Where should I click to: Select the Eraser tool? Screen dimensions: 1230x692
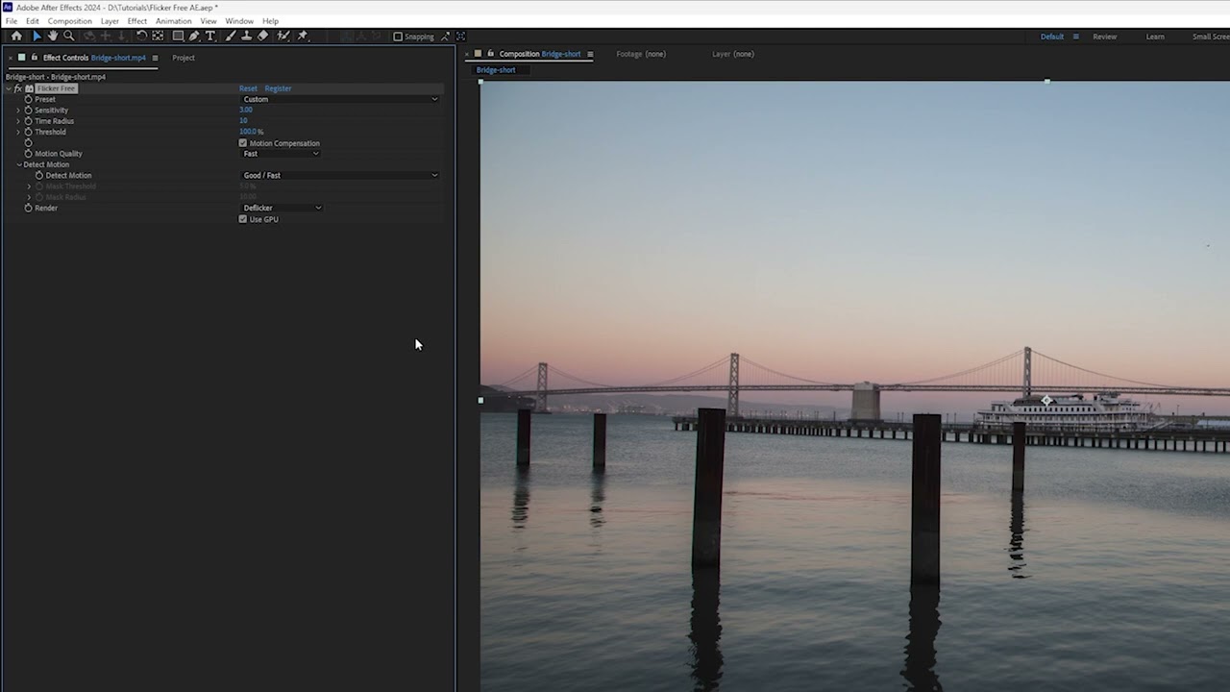tap(263, 36)
